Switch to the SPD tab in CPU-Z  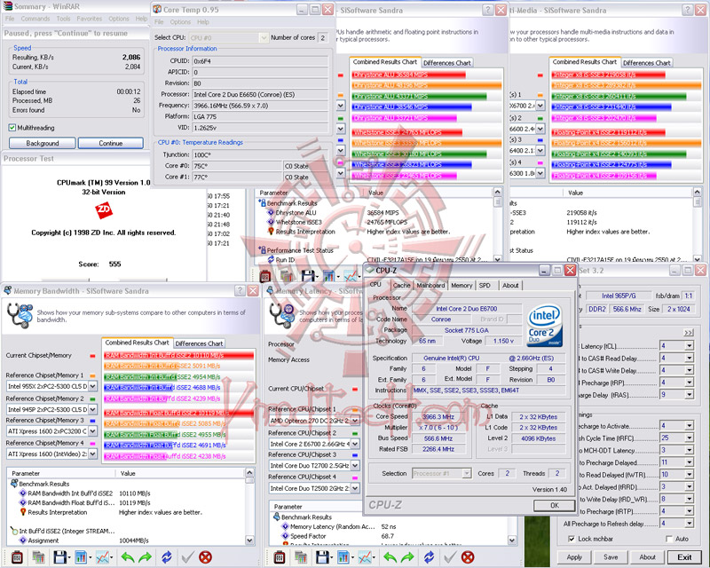[x=485, y=286]
